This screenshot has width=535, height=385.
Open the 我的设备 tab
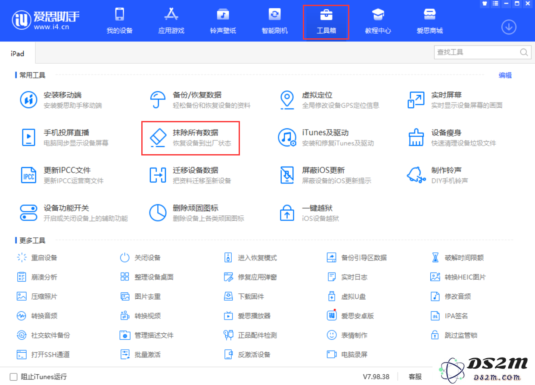coord(120,21)
